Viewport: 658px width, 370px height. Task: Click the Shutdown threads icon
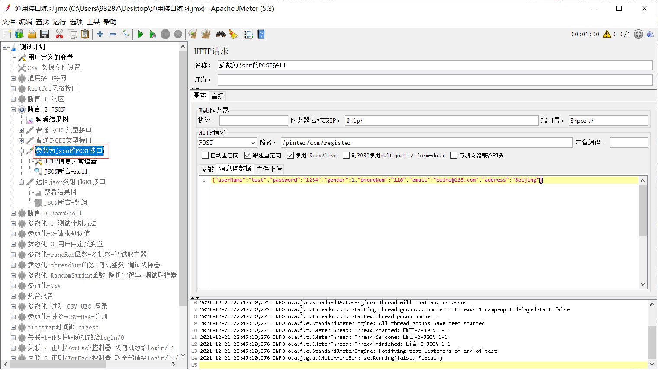coord(178,34)
